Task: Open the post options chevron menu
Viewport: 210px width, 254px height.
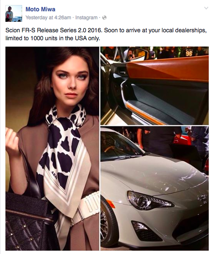Action: tap(206, 8)
